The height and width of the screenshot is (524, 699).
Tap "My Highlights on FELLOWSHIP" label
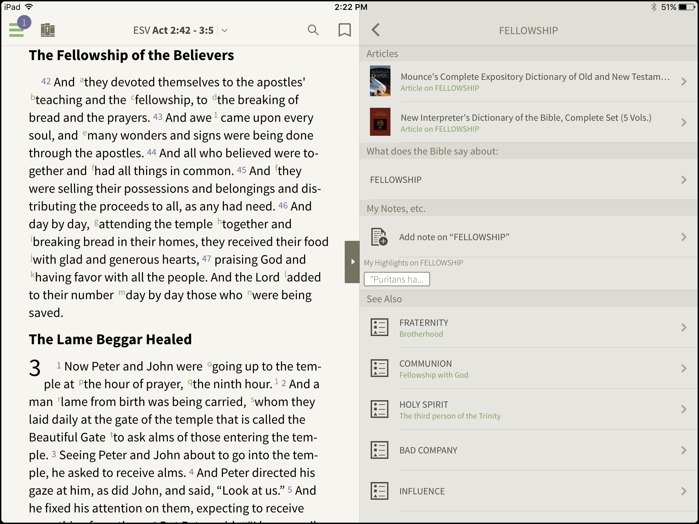pos(413,263)
